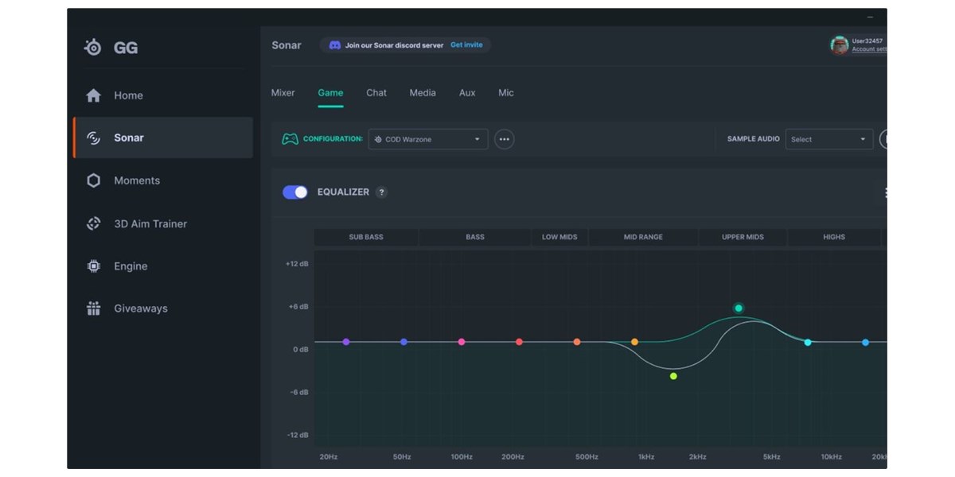The width and height of the screenshot is (955, 477).
Task: Select the Sonar sidebar icon
Action: coord(93,138)
